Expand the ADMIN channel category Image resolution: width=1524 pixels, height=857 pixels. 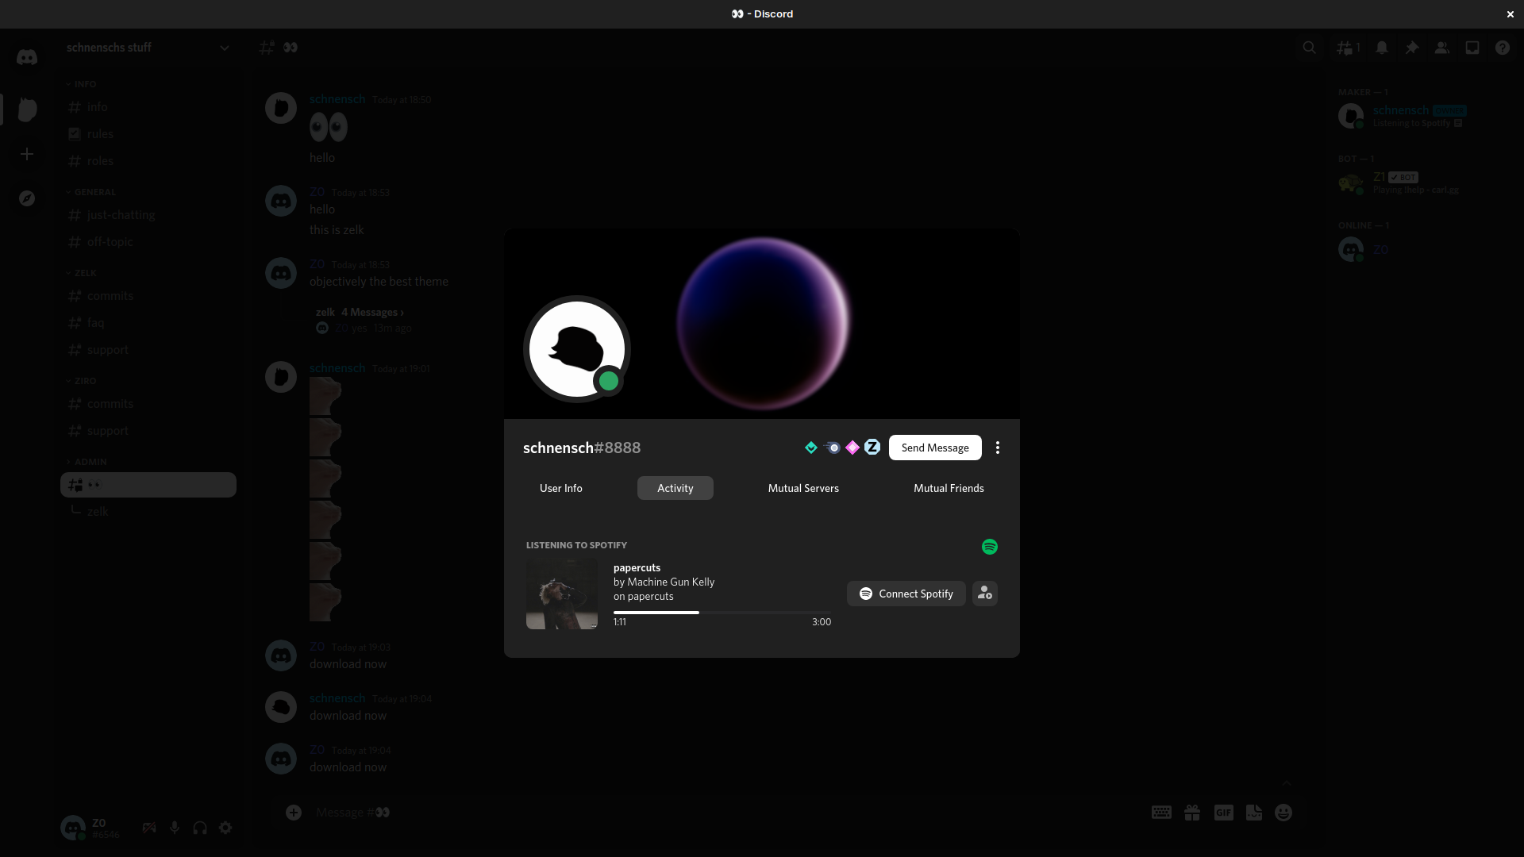pos(90,462)
